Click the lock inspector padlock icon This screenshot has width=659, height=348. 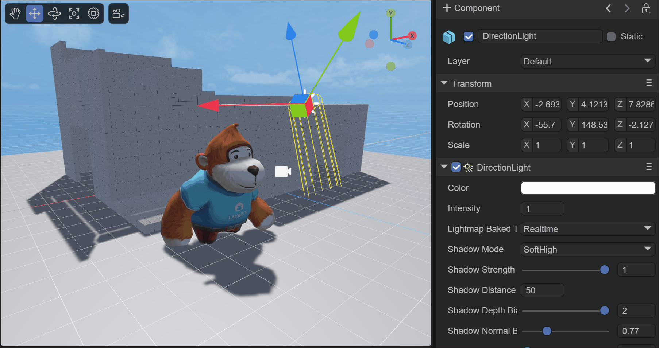(646, 8)
